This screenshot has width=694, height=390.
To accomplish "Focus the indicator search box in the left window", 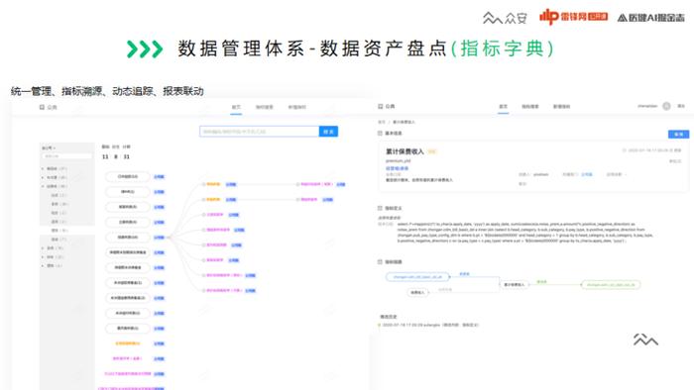I will (x=260, y=132).
